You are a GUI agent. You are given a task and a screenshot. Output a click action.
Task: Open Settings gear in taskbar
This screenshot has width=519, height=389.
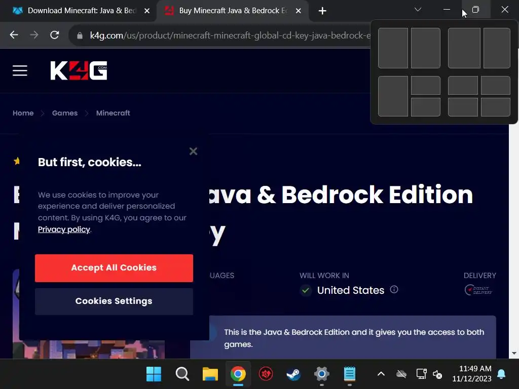[322, 374]
